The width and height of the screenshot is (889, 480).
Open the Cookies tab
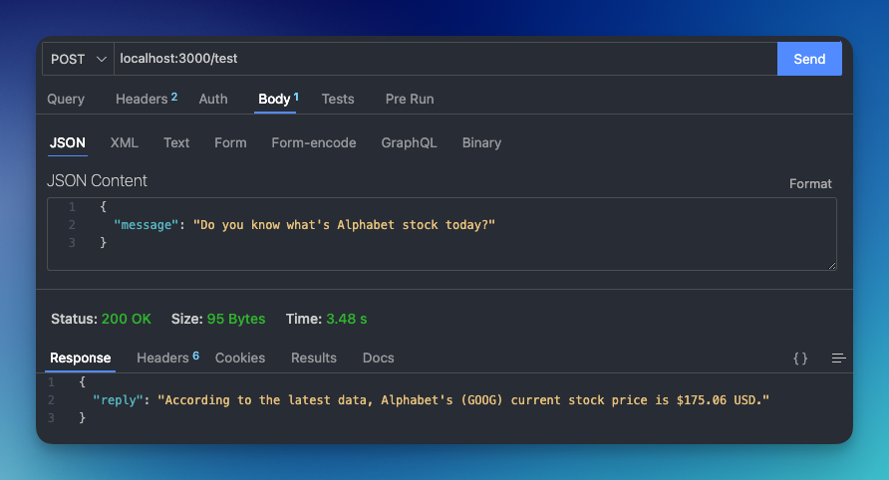coord(240,359)
